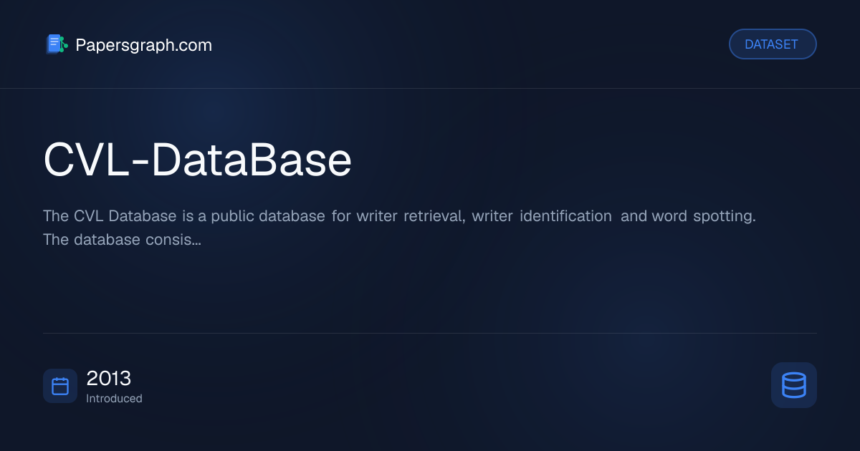Click the calendar icon beside 2013
860x451 pixels.
[x=60, y=386]
